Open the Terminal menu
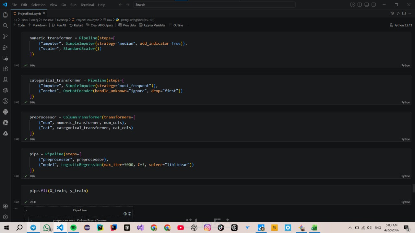415x233 pixels. click(87, 5)
